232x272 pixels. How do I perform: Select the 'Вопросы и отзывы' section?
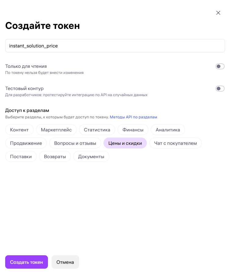pyautogui.click(x=75, y=143)
